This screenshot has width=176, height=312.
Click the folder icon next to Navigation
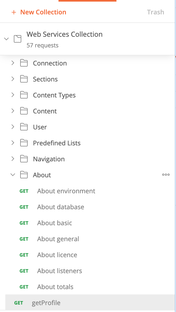click(x=24, y=159)
